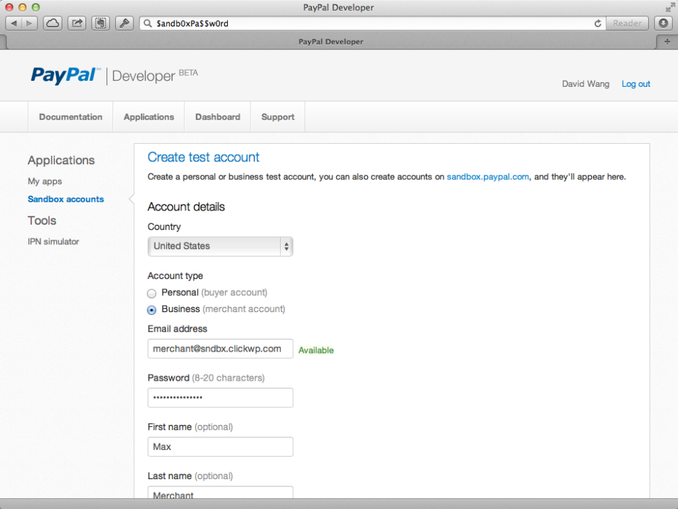Click the green Available status text

pos(316,350)
